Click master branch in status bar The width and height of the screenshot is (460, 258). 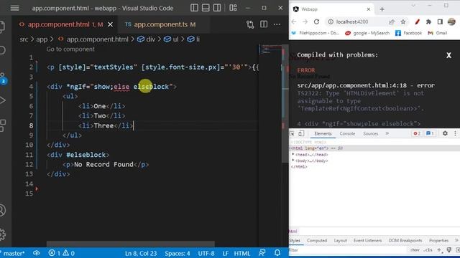click(x=13, y=253)
